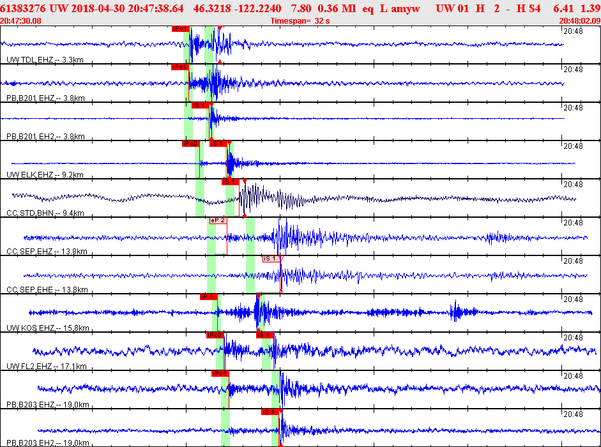
Task: Select the iPc0 pick flag on FL2 trace
Action: pos(215,335)
